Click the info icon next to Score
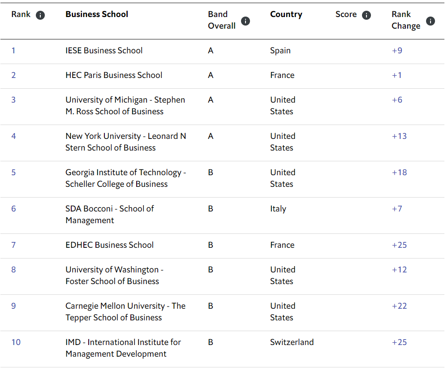 [366, 16]
